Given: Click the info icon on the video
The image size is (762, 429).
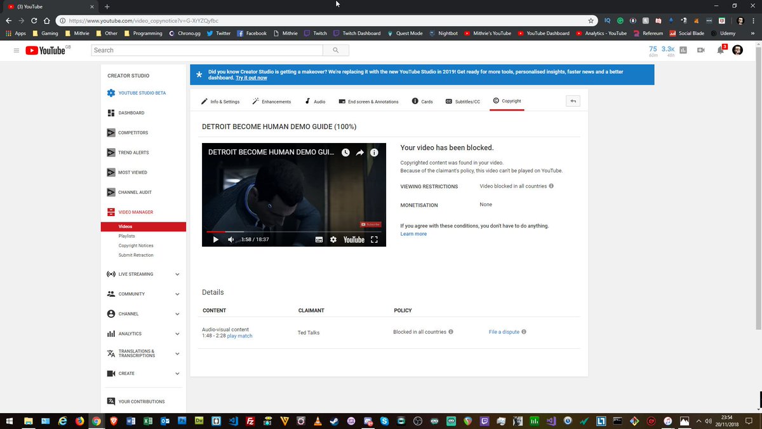Looking at the screenshot, I should 375,153.
